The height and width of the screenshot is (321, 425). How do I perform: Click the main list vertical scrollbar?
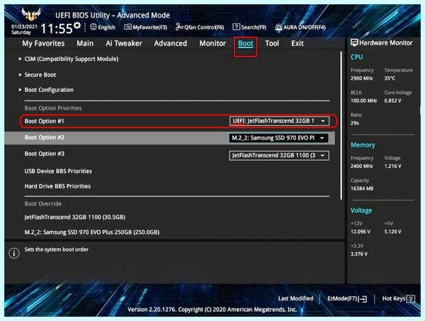coord(341,125)
